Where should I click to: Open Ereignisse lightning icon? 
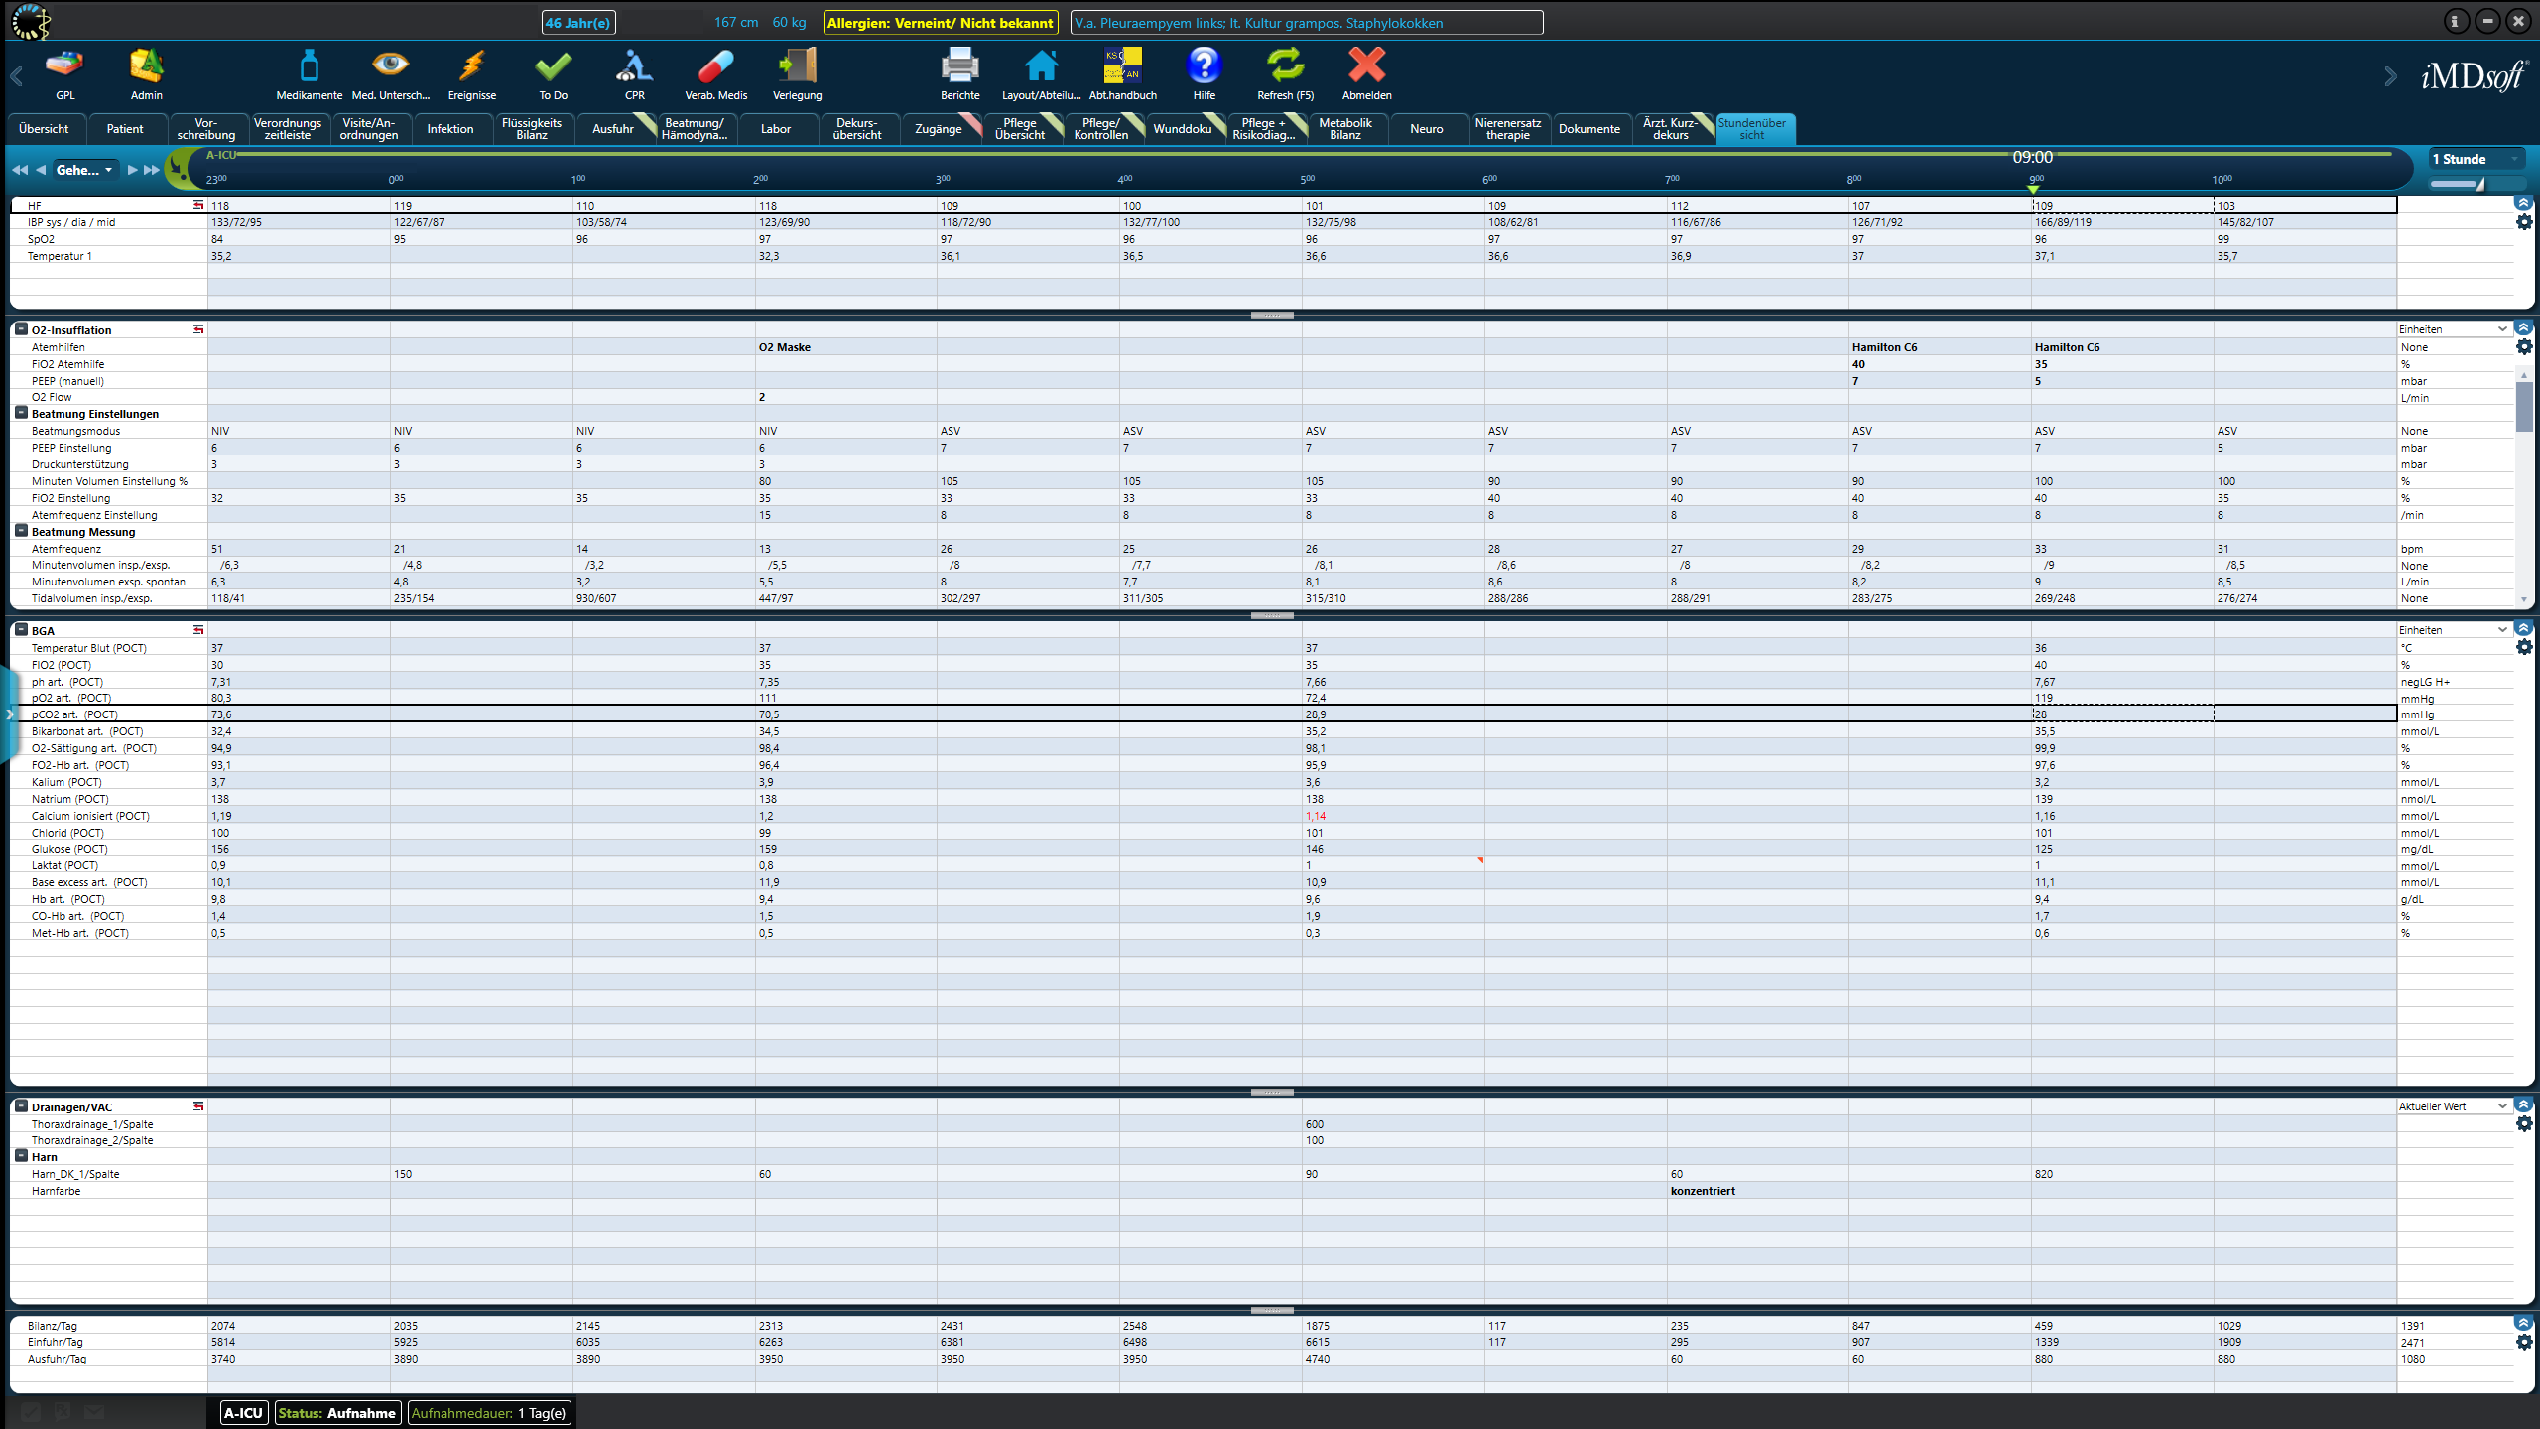tap(471, 67)
